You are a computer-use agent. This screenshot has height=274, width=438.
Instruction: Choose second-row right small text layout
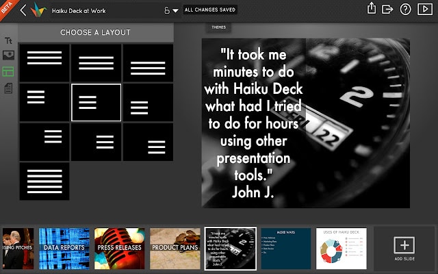[x=148, y=102]
